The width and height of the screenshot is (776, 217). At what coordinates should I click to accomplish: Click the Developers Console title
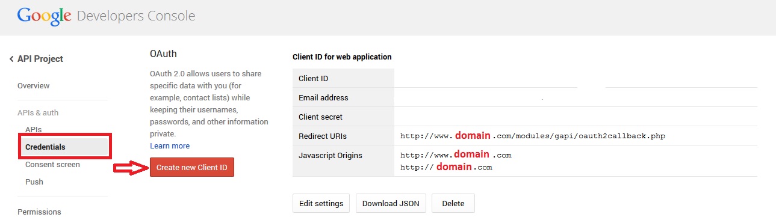[136, 16]
